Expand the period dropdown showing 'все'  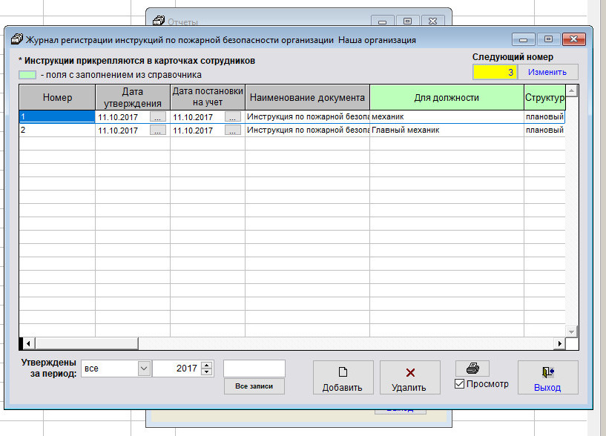[x=142, y=369]
